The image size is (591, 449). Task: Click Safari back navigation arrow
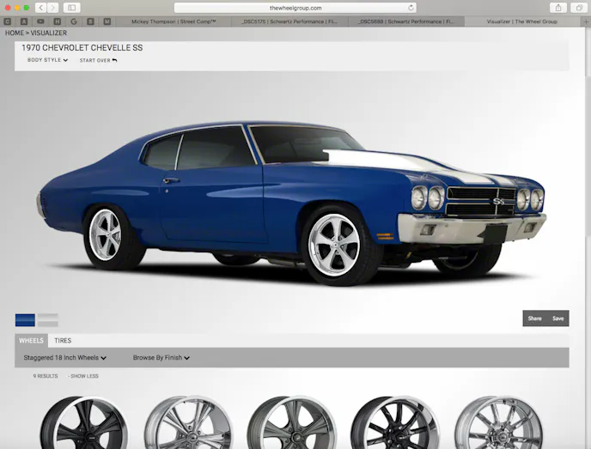coord(40,8)
